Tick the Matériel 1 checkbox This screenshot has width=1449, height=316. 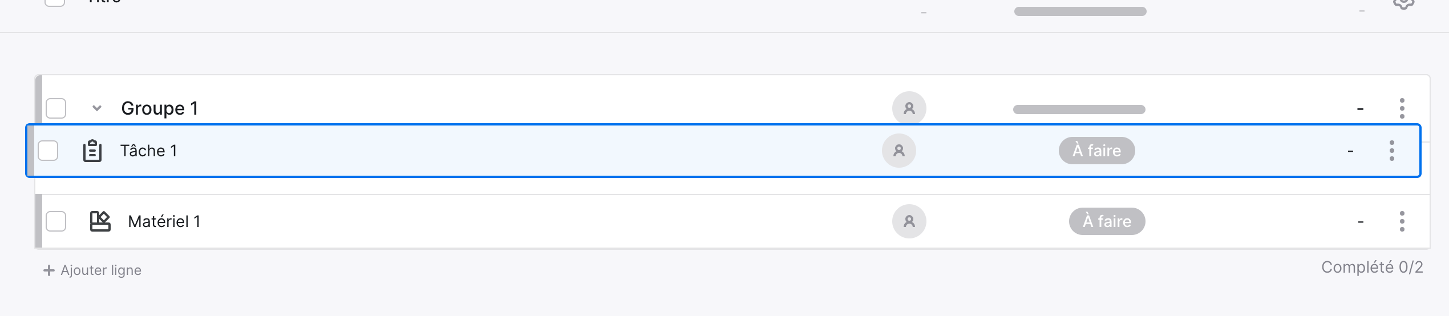56,221
